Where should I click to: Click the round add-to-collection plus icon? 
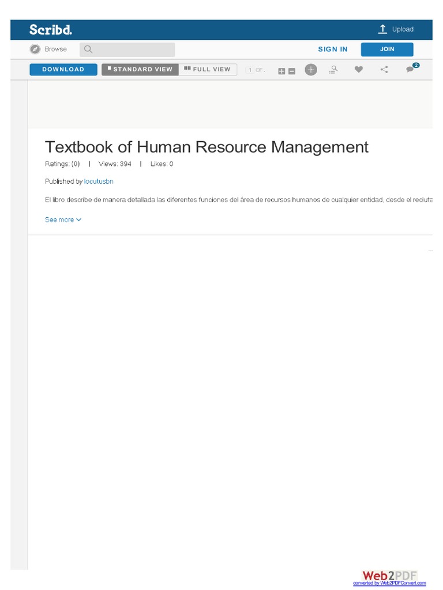coord(311,70)
